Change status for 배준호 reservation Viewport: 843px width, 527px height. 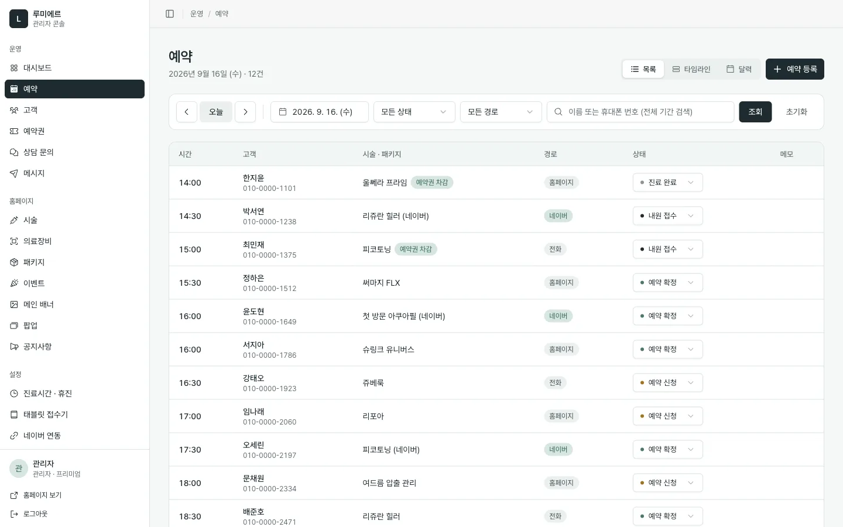(x=668, y=516)
